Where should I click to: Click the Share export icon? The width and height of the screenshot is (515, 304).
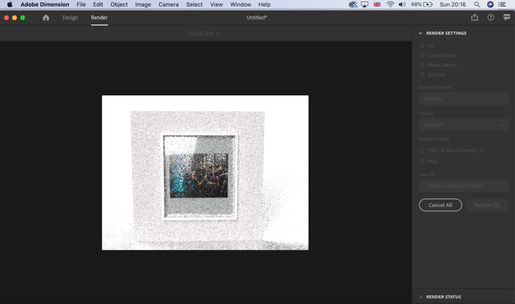pos(474,18)
